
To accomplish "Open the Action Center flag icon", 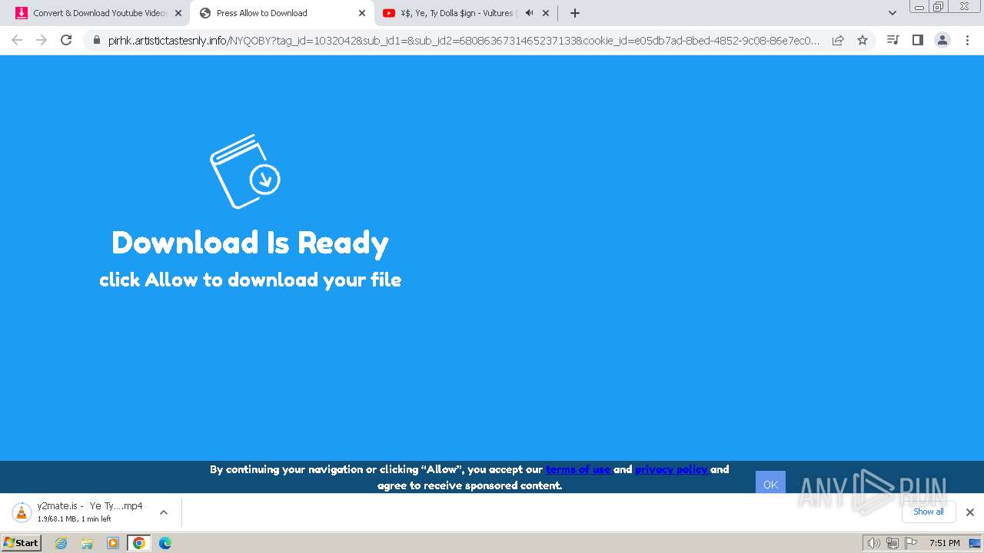I will pyautogui.click(x=911, y=543).
